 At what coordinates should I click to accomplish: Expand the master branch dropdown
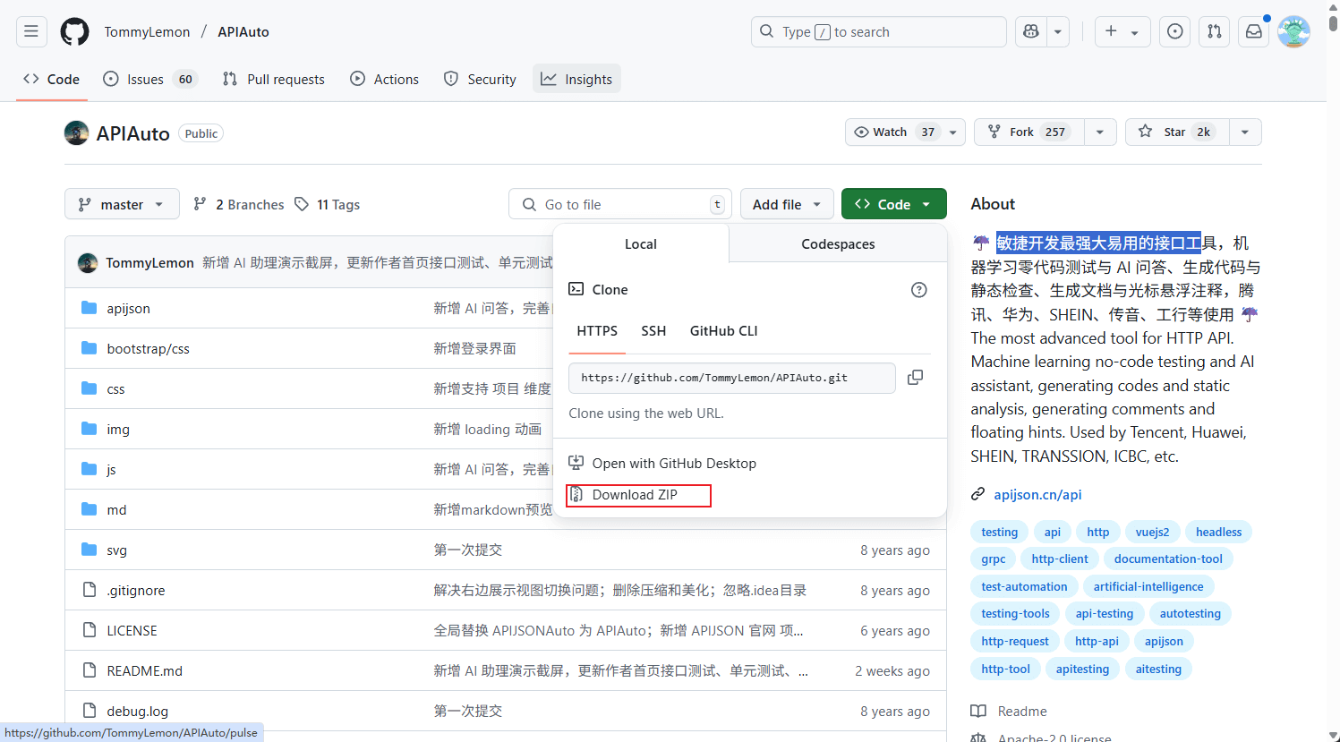[x=122, y=204]
